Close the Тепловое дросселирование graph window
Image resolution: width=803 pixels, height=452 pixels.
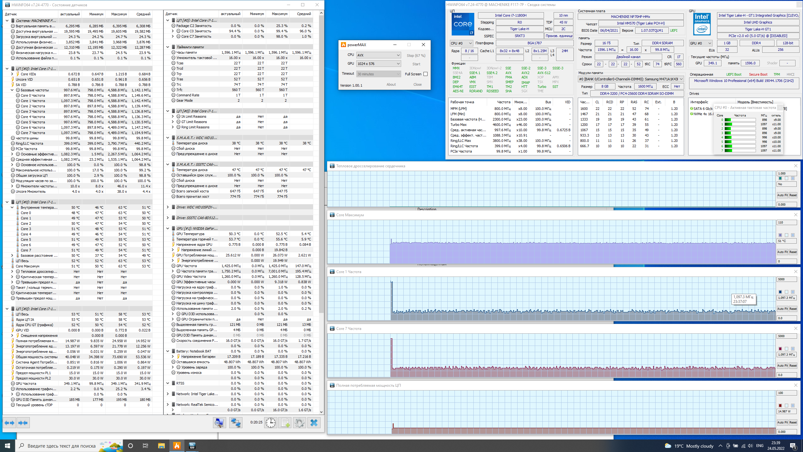click(795, 166)
